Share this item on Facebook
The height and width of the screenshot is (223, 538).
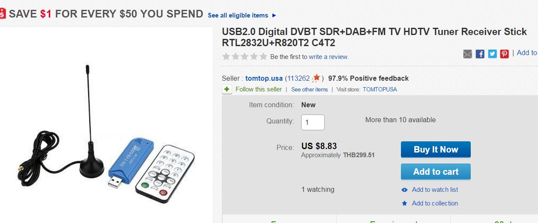tap(480, 54)
